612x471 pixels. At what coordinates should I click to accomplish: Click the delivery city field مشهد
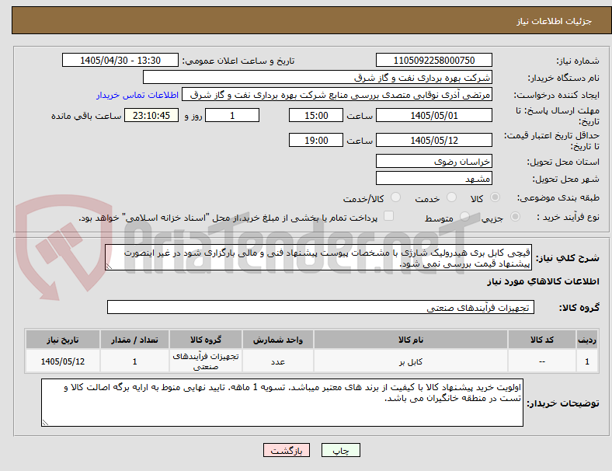433,179
